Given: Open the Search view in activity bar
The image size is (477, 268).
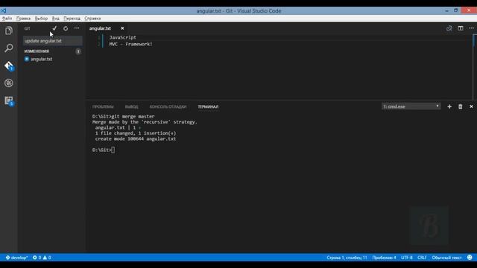Looking at the screenshot, I should click(x=9, y=48).
